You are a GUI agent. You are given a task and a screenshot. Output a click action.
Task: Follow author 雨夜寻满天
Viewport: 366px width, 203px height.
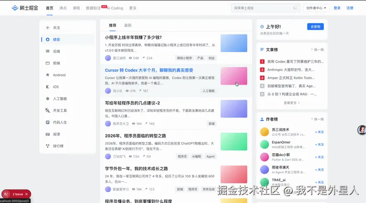click(319, 170)
